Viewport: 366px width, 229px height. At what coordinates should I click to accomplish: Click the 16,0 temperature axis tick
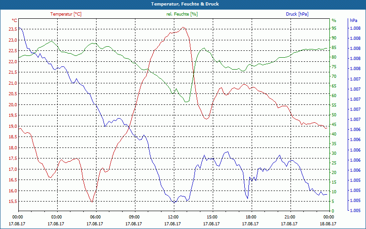pyautogui.click(x=13, y=191)
